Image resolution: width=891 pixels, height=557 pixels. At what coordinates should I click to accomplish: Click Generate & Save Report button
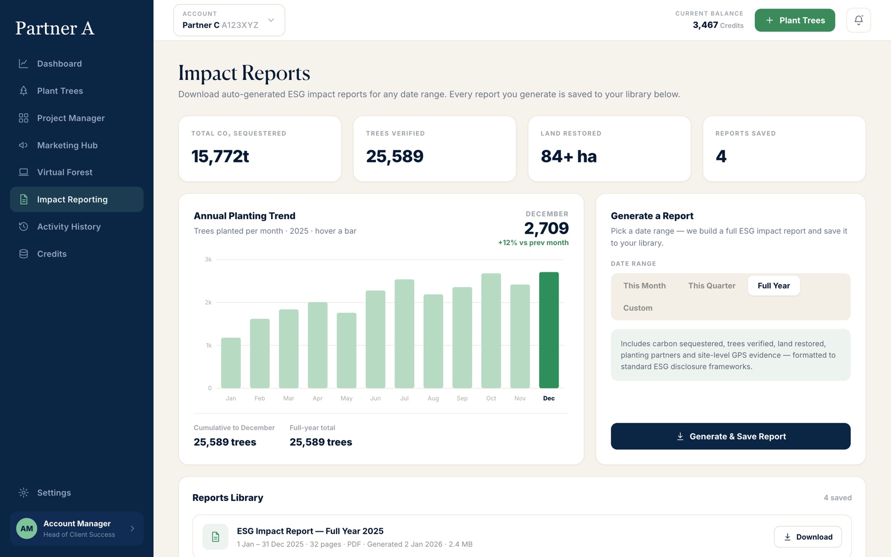[x=730, y=436]
